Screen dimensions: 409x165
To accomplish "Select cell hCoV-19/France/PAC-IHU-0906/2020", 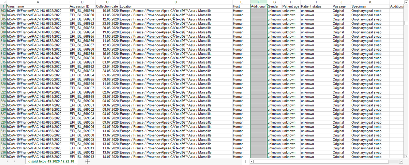I will click(37, 54).
